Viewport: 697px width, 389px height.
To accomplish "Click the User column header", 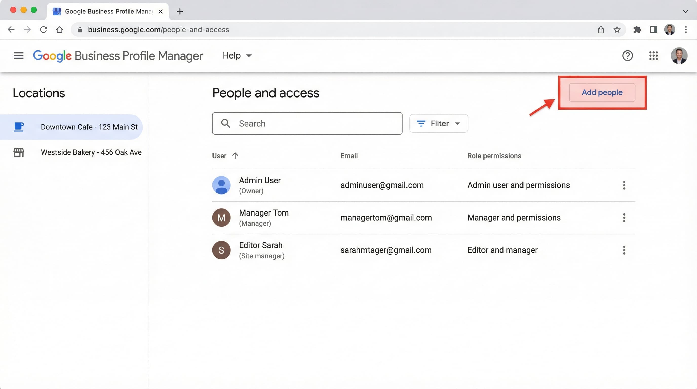I will tap(219, 155).
